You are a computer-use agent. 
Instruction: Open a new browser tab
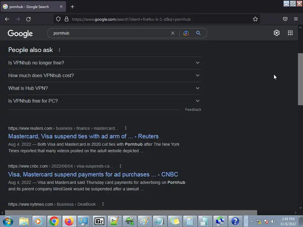(72, 7)
